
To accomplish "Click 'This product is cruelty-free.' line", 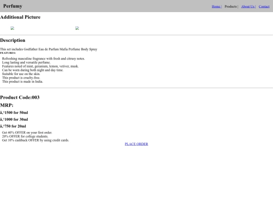I will pos(21,78).
